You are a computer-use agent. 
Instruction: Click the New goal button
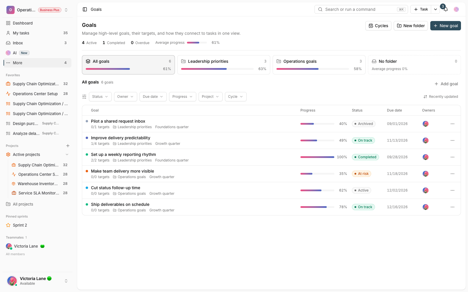pyautogui.click(x=445, y=26)
